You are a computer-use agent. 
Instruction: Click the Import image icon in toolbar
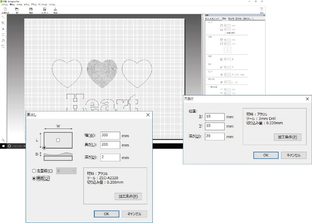pyautogui.click(x=44, y=9)
